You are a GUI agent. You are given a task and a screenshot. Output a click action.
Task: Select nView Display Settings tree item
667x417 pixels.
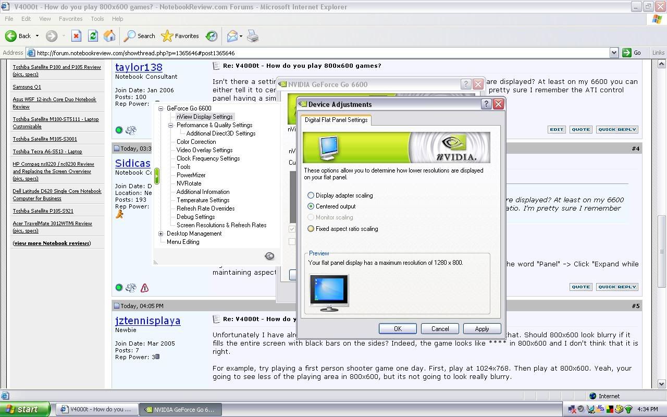click(x=204, y=117)
